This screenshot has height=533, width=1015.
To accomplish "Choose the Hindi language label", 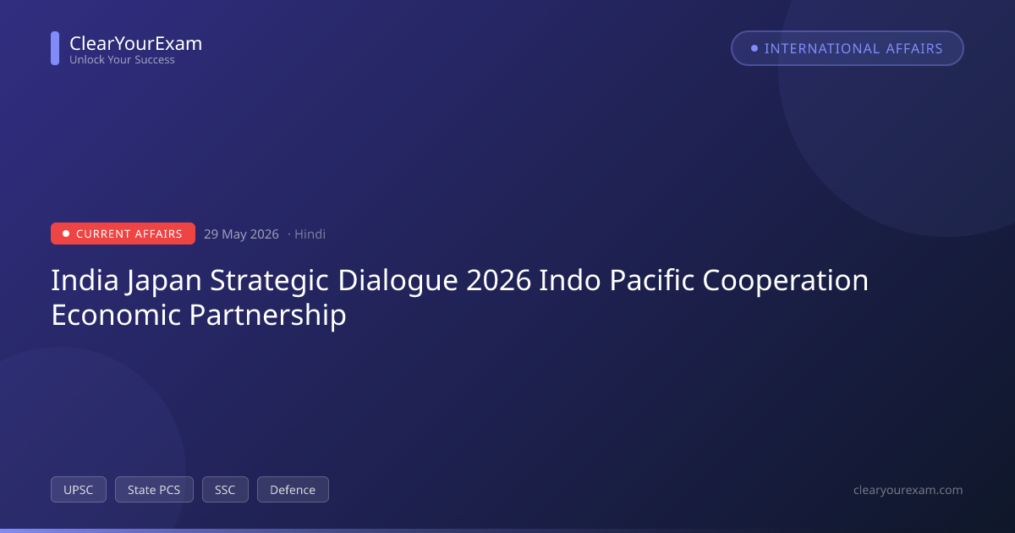I will point(310,234).
